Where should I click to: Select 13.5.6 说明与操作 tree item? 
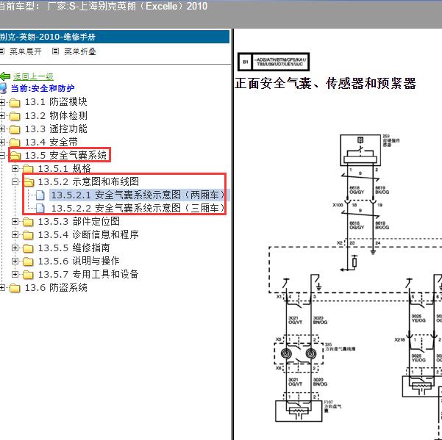click(x=79, y=261)
